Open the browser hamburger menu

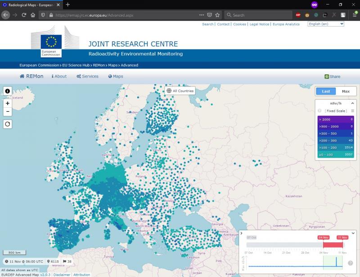[355, 15]
